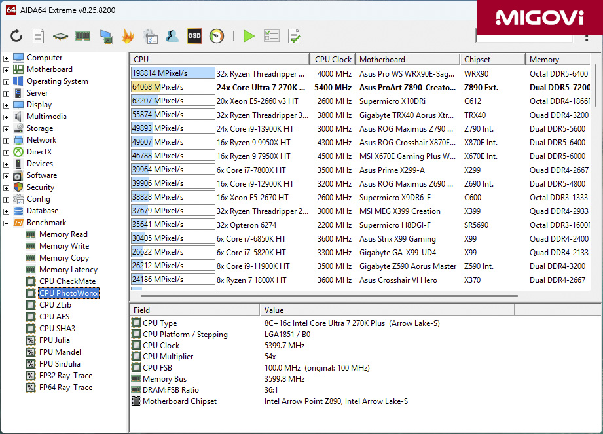Collapse the Benchmark tree section
603x434 pixels.
[x=5, y=222]
